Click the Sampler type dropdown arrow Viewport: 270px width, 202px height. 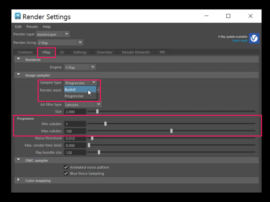[x=94, y=82]
